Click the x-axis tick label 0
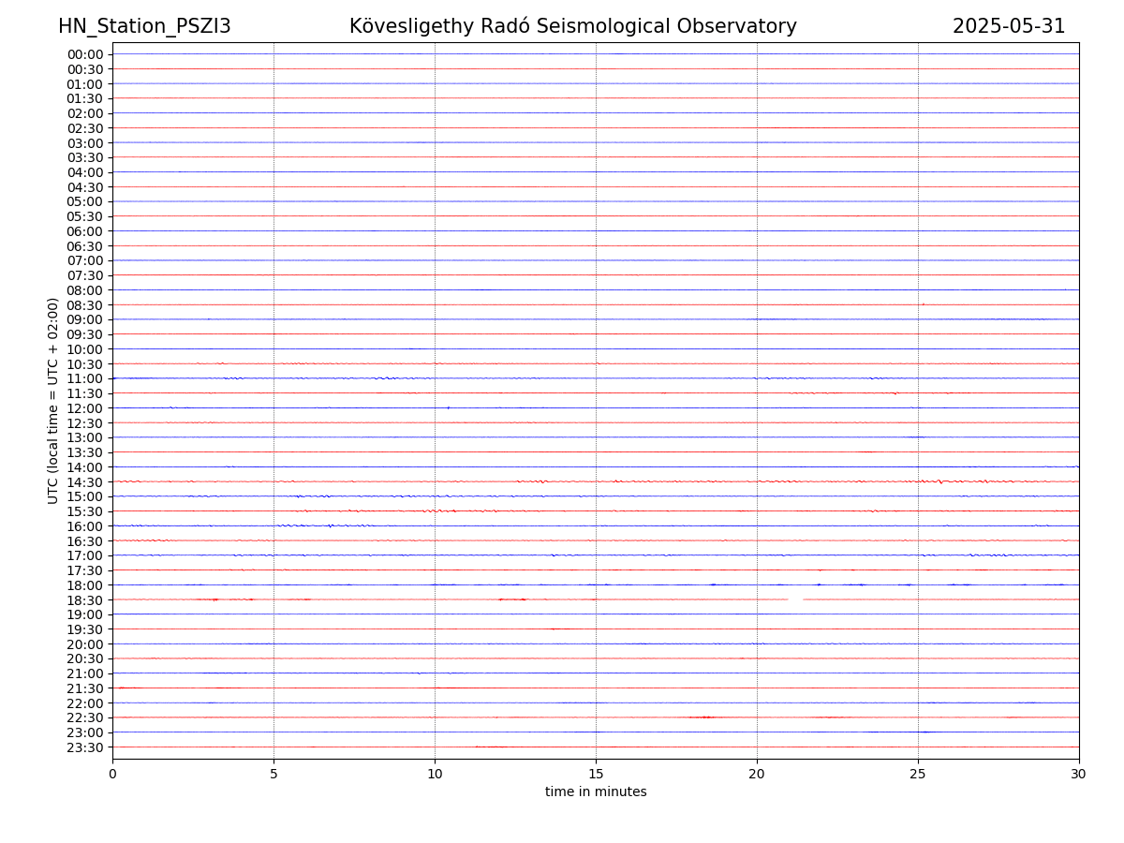The image size is (1124, 843). click(x=112, y=774)
